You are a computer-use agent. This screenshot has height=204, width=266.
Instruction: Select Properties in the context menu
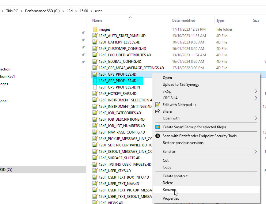pyautogui.click(x=171, y=198)
